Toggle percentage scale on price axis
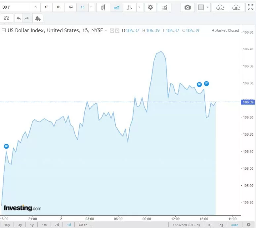256x228 pixels. (x=209, y=225)
